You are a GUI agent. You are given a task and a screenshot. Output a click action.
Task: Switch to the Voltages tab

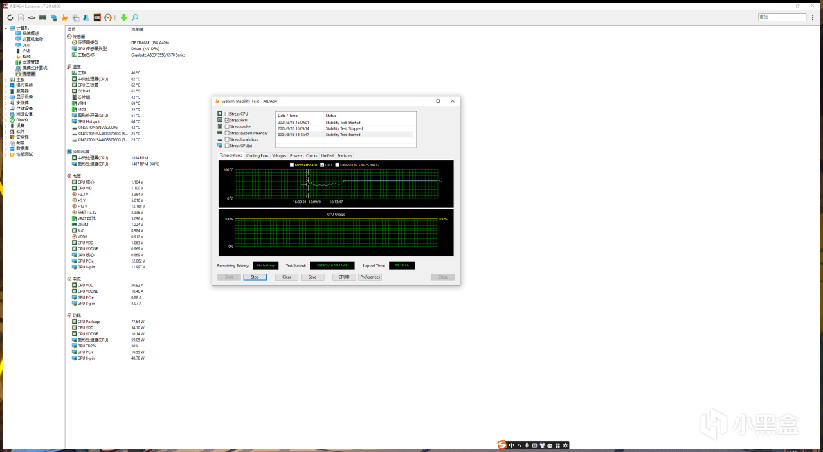[x=279, y=156]
